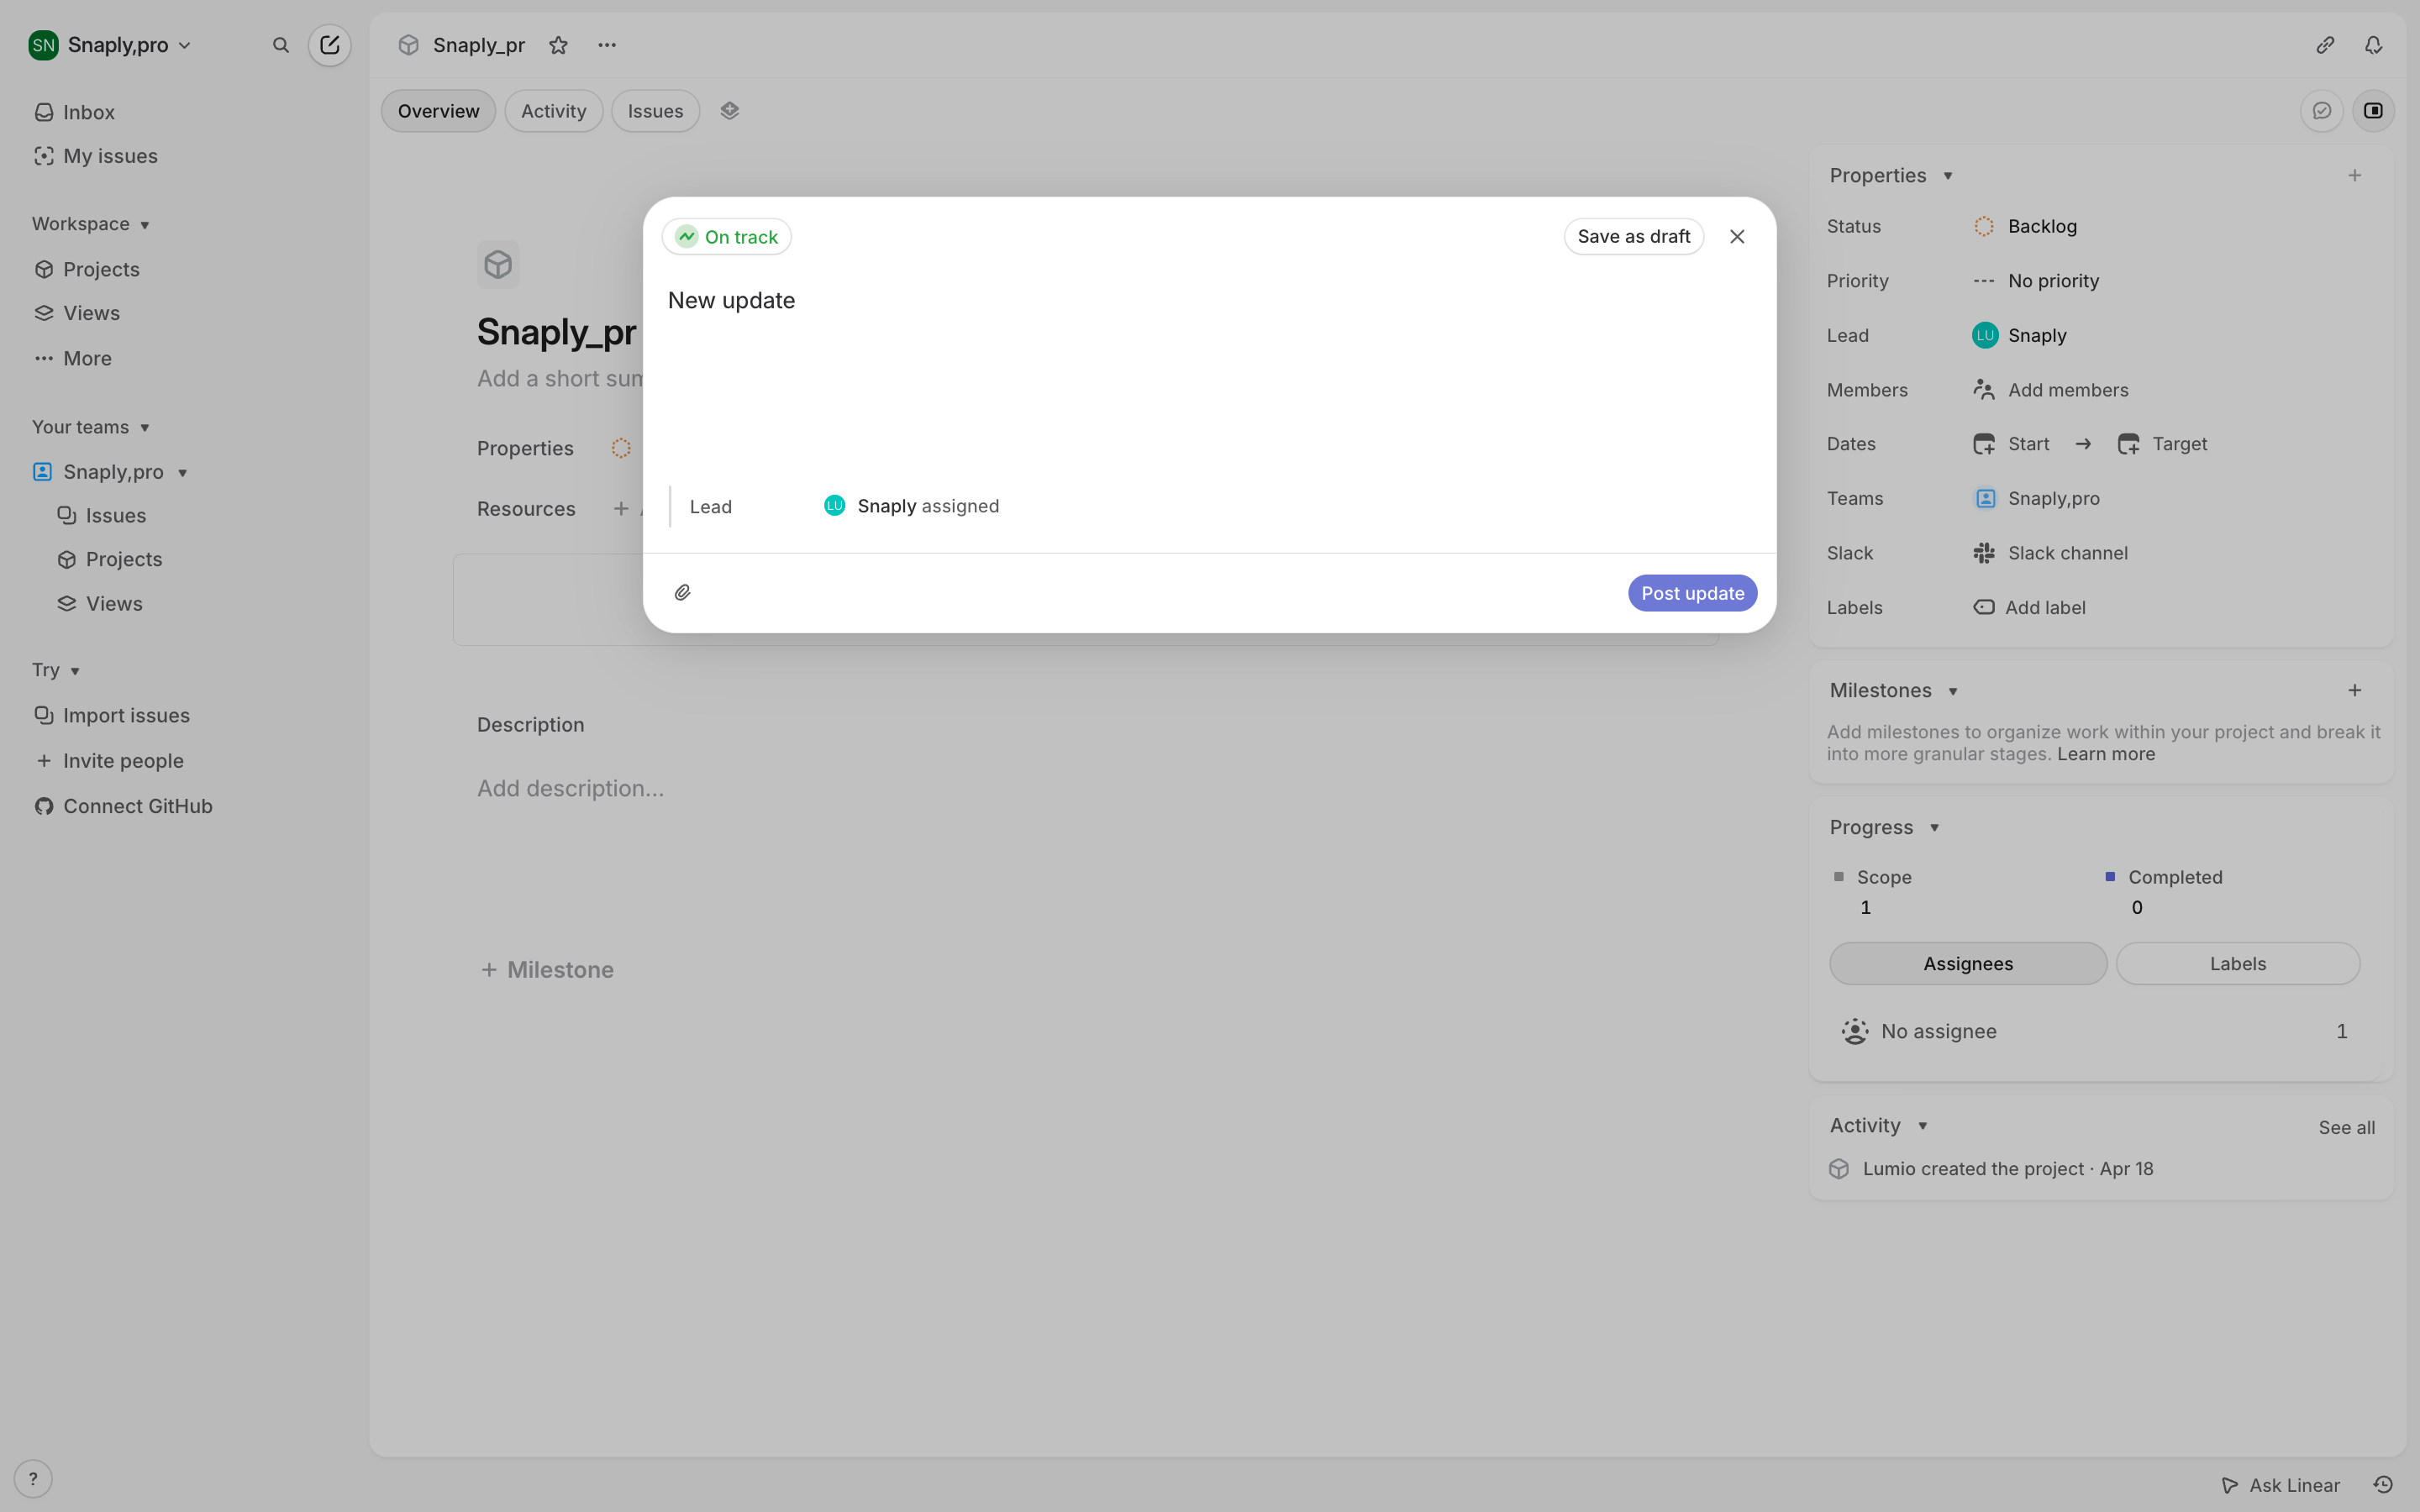Click the help question mark icon
The image size is (2420, 1512).
coord(33,1479)
